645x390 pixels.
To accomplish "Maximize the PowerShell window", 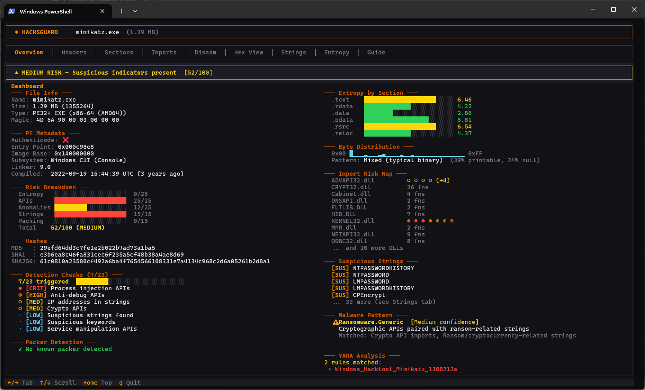I will (x=614, y=9).
